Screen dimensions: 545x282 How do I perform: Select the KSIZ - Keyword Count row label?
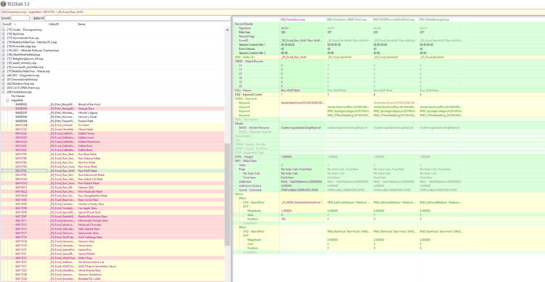249,94
